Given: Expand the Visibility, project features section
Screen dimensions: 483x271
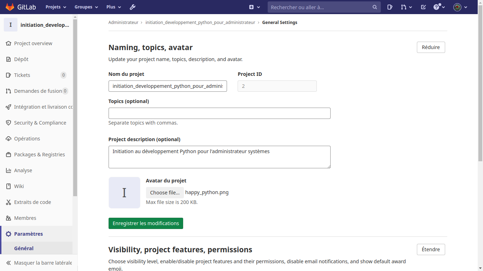Looking at the screenshot, I should click(431, 249).
